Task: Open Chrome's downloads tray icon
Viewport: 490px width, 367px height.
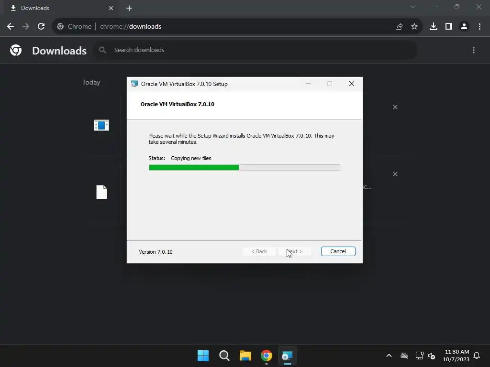Action: point(434,27)
